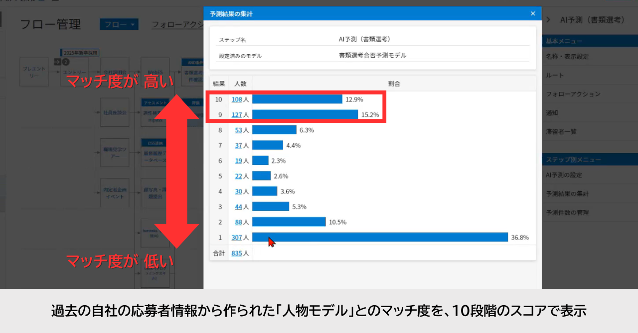Click the 88人 link for score 2

point(238,222)
